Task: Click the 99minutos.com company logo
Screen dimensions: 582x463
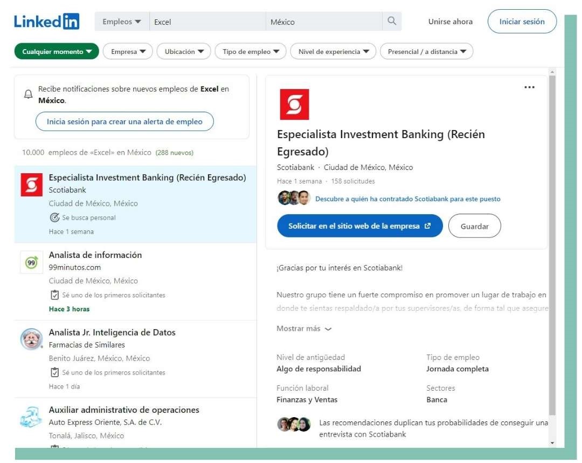Action: pos(32,262)
